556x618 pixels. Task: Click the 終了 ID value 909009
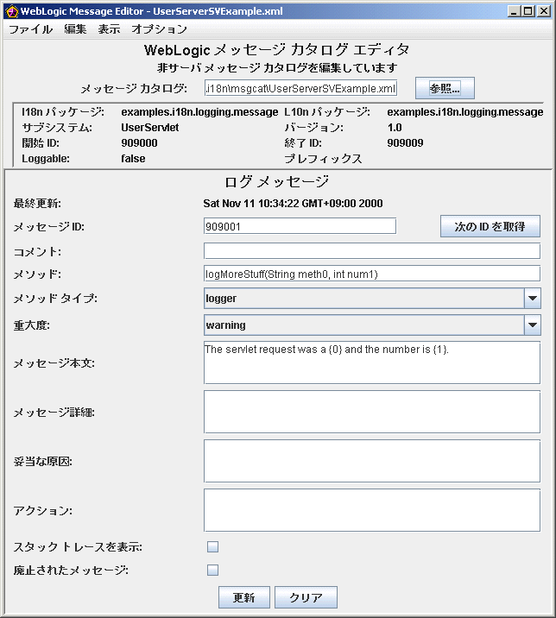pyautogui.click(x=405, y=143)
